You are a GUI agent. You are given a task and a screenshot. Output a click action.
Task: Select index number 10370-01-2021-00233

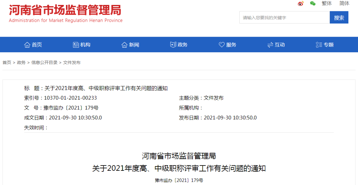pos(70,98)
